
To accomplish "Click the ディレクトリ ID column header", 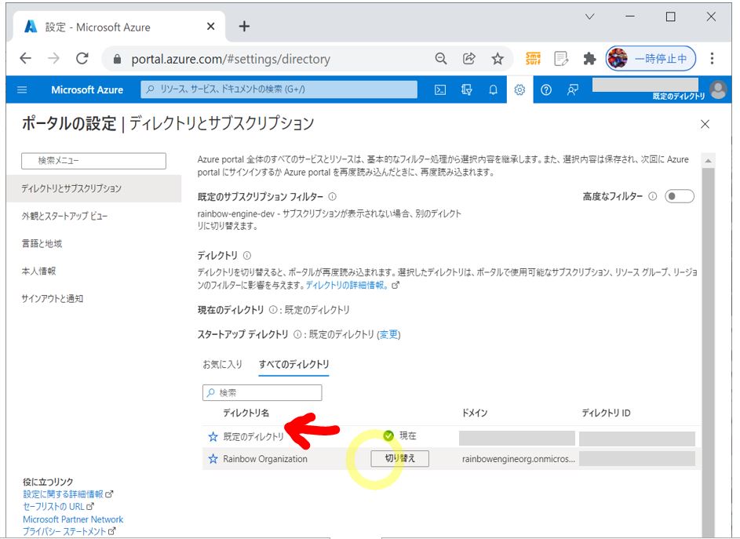I will click(606, 413).
